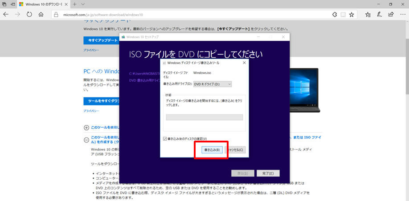Screen dimensions: 409x201
Task: Add page to favorites with star icon
Action: 352,15
